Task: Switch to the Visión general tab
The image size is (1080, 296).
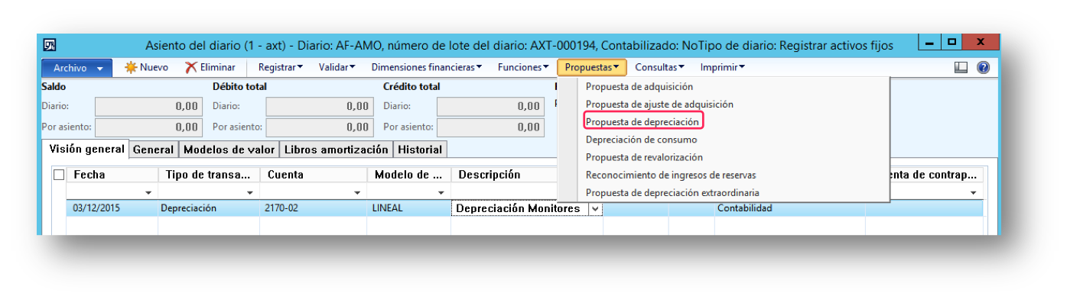Action: pyautogui.click(x=86, y=149)
